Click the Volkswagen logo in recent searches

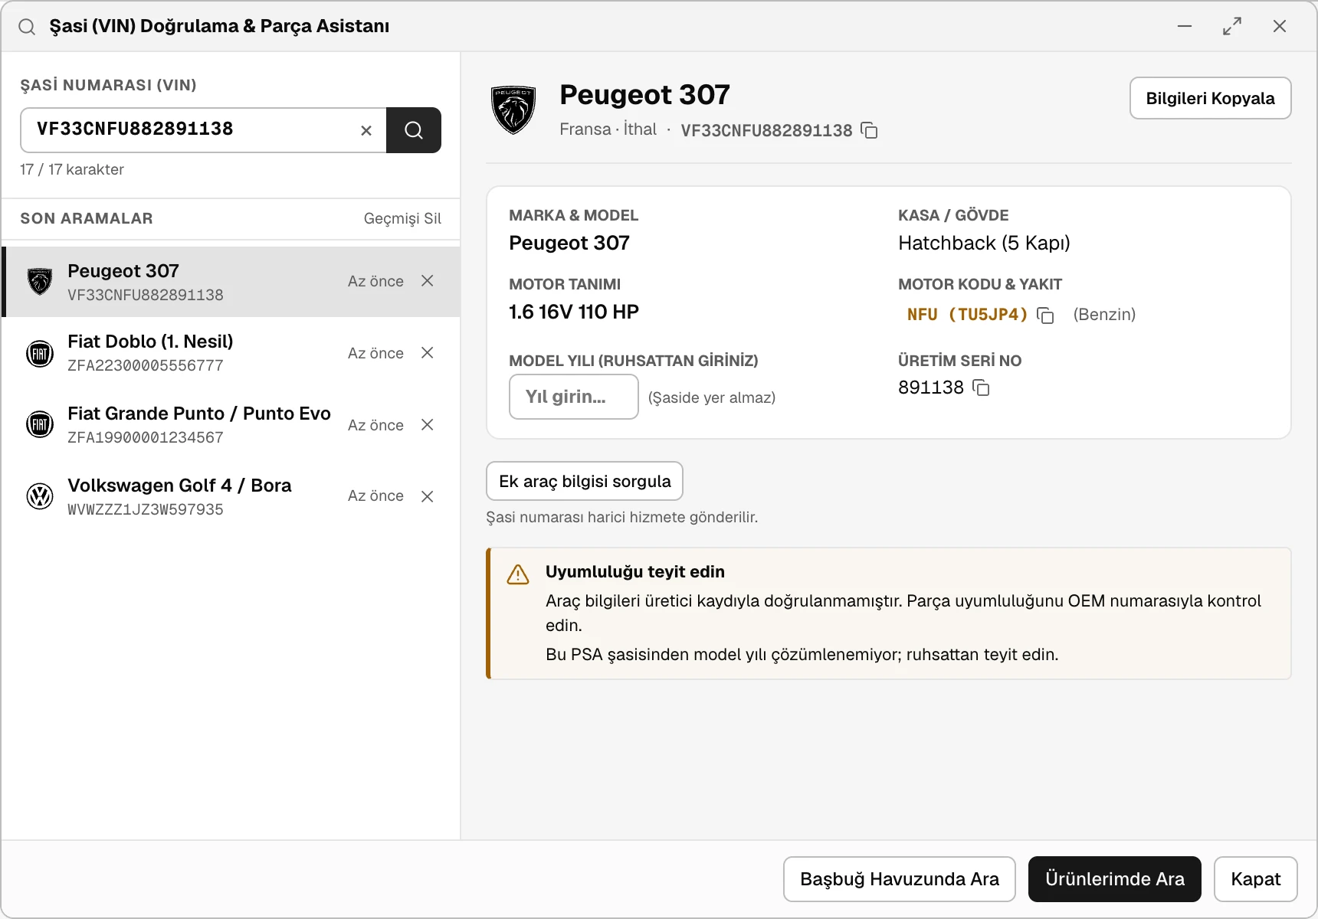click(40, 496)
